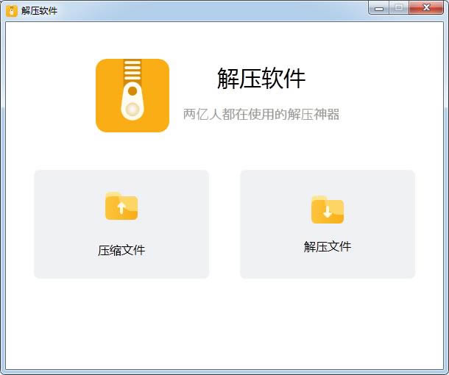Click the slogan 两亿人都在使用的解压神器

coord(261,114)
